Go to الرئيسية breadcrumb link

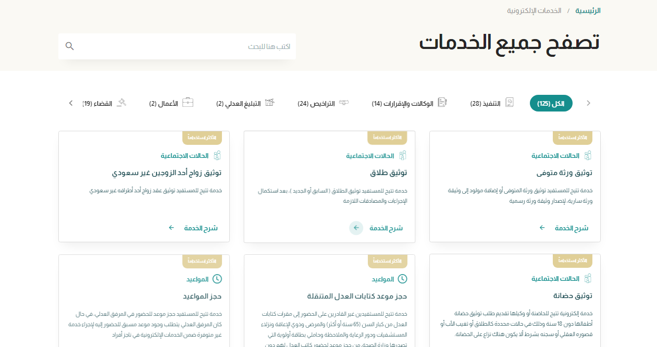click(588, 10)
